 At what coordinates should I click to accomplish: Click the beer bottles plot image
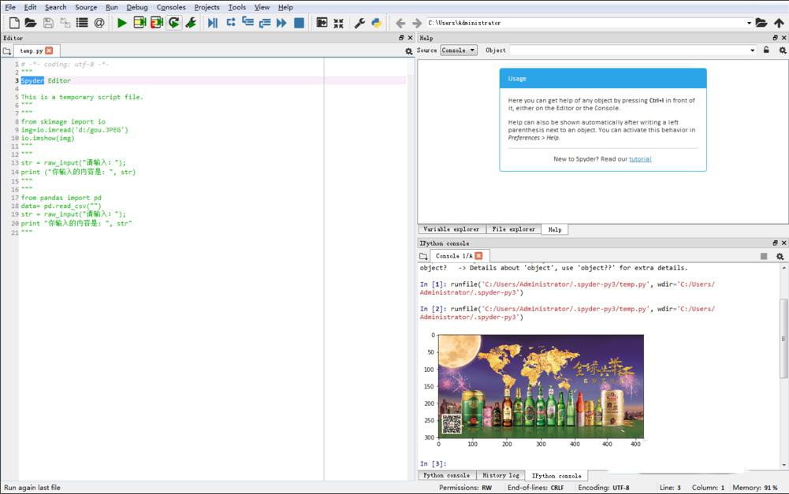(x=541, y=386)
